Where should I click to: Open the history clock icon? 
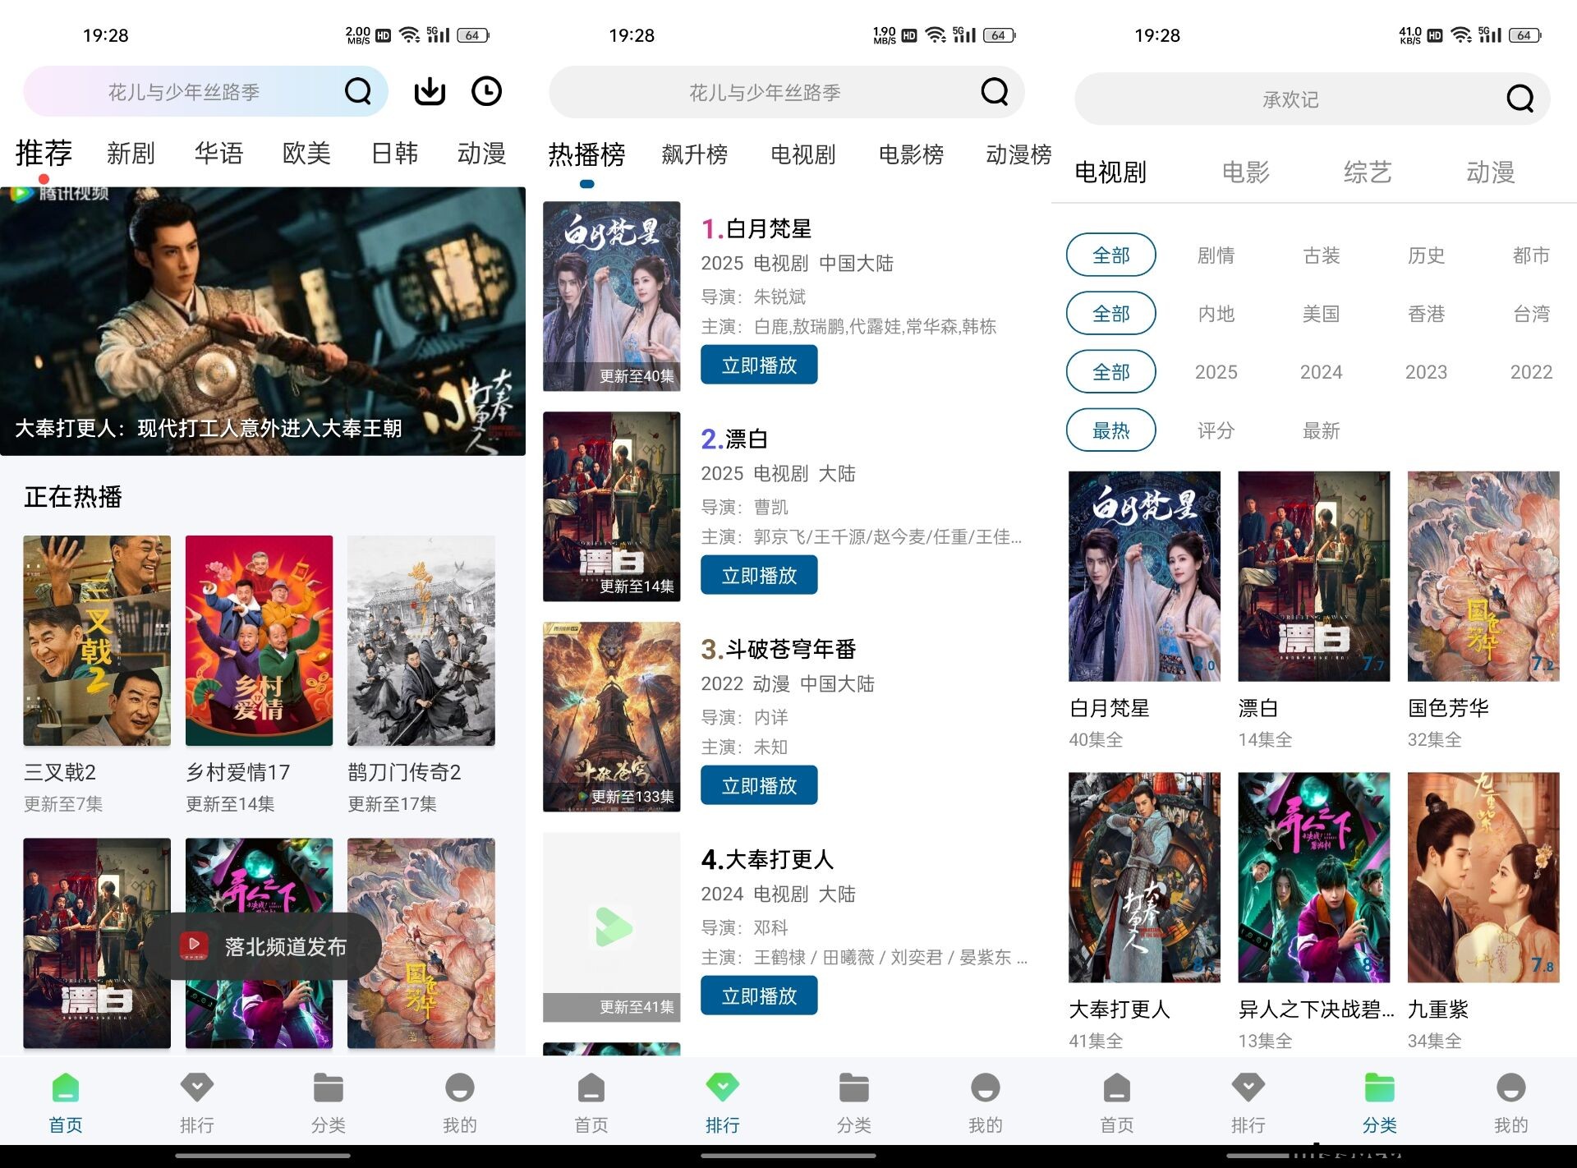click(486, 91)
